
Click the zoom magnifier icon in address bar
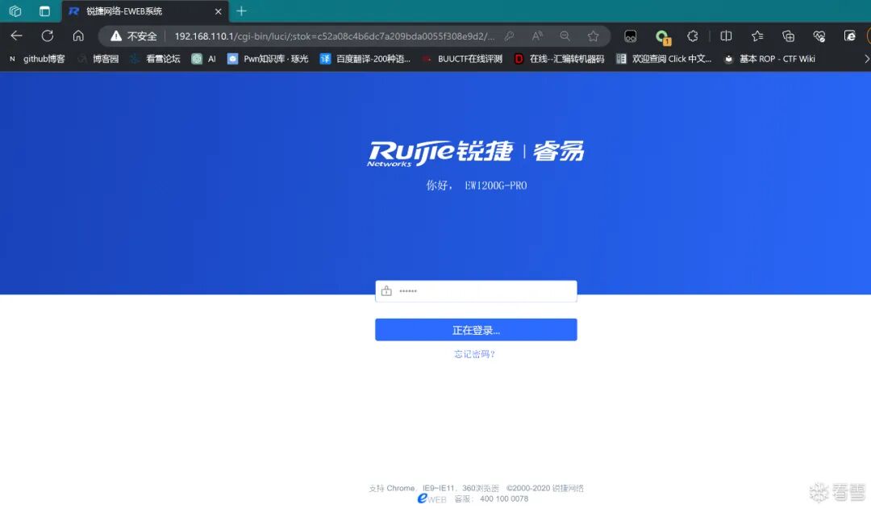click(565, 36)
